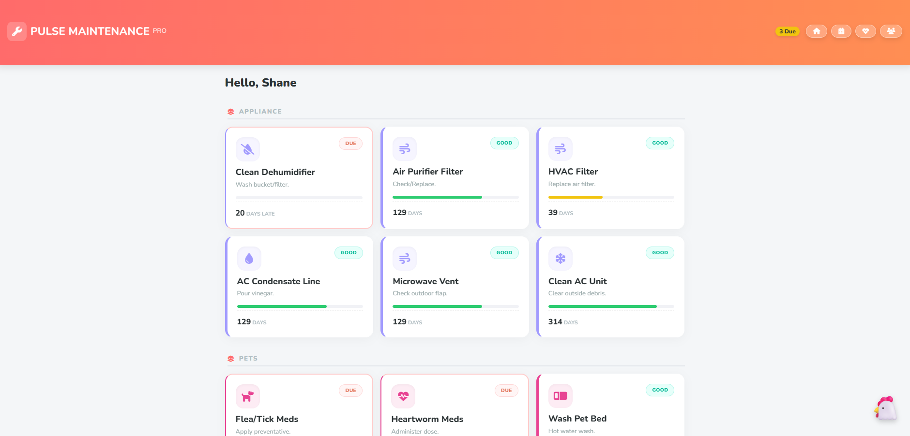Click the Flea/Tick Meds dog icon
This screenshot has height=436, width=910.
click(x=248, y=396)
